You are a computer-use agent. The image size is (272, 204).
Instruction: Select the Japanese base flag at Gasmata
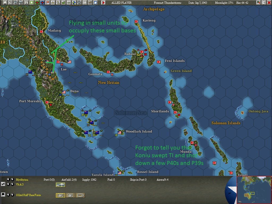pyautogui.click(x=108, y=72)
